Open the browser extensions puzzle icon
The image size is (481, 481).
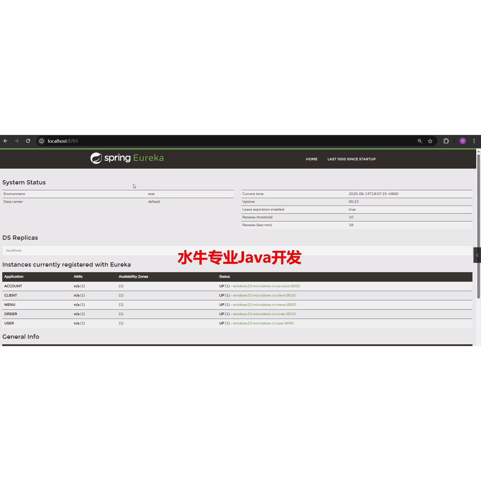pyautogui.click(x=446, y=141)
